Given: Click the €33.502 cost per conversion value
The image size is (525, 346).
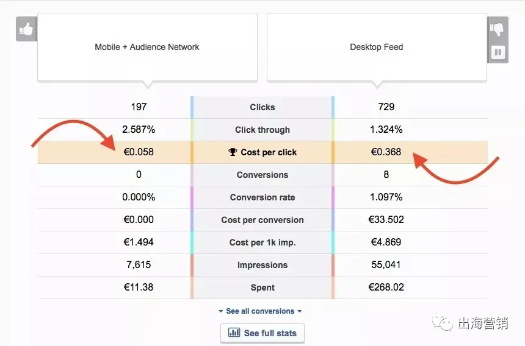Looking at the screenshot, I should (386, 219).
